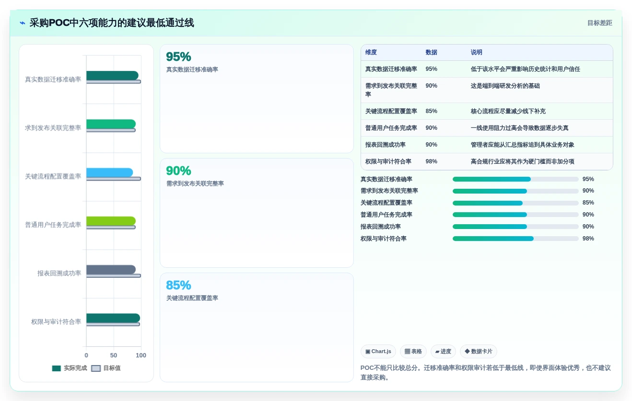The width and height of the screenshot is (632, 401).
Task: Click the description 一线使用阻力过高会导致数据逐步失真
Action: (x=520, y=128)
